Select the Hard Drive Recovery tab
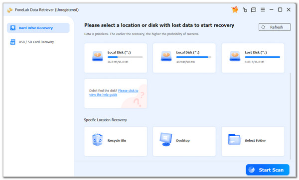The image size is (299, 180). [x=38, y=28]
